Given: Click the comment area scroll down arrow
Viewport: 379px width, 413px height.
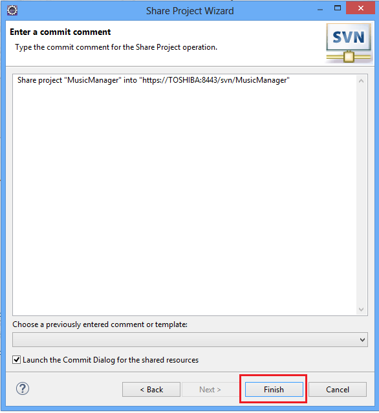Looking at the screenshot, I should click(x=361, y=309).
